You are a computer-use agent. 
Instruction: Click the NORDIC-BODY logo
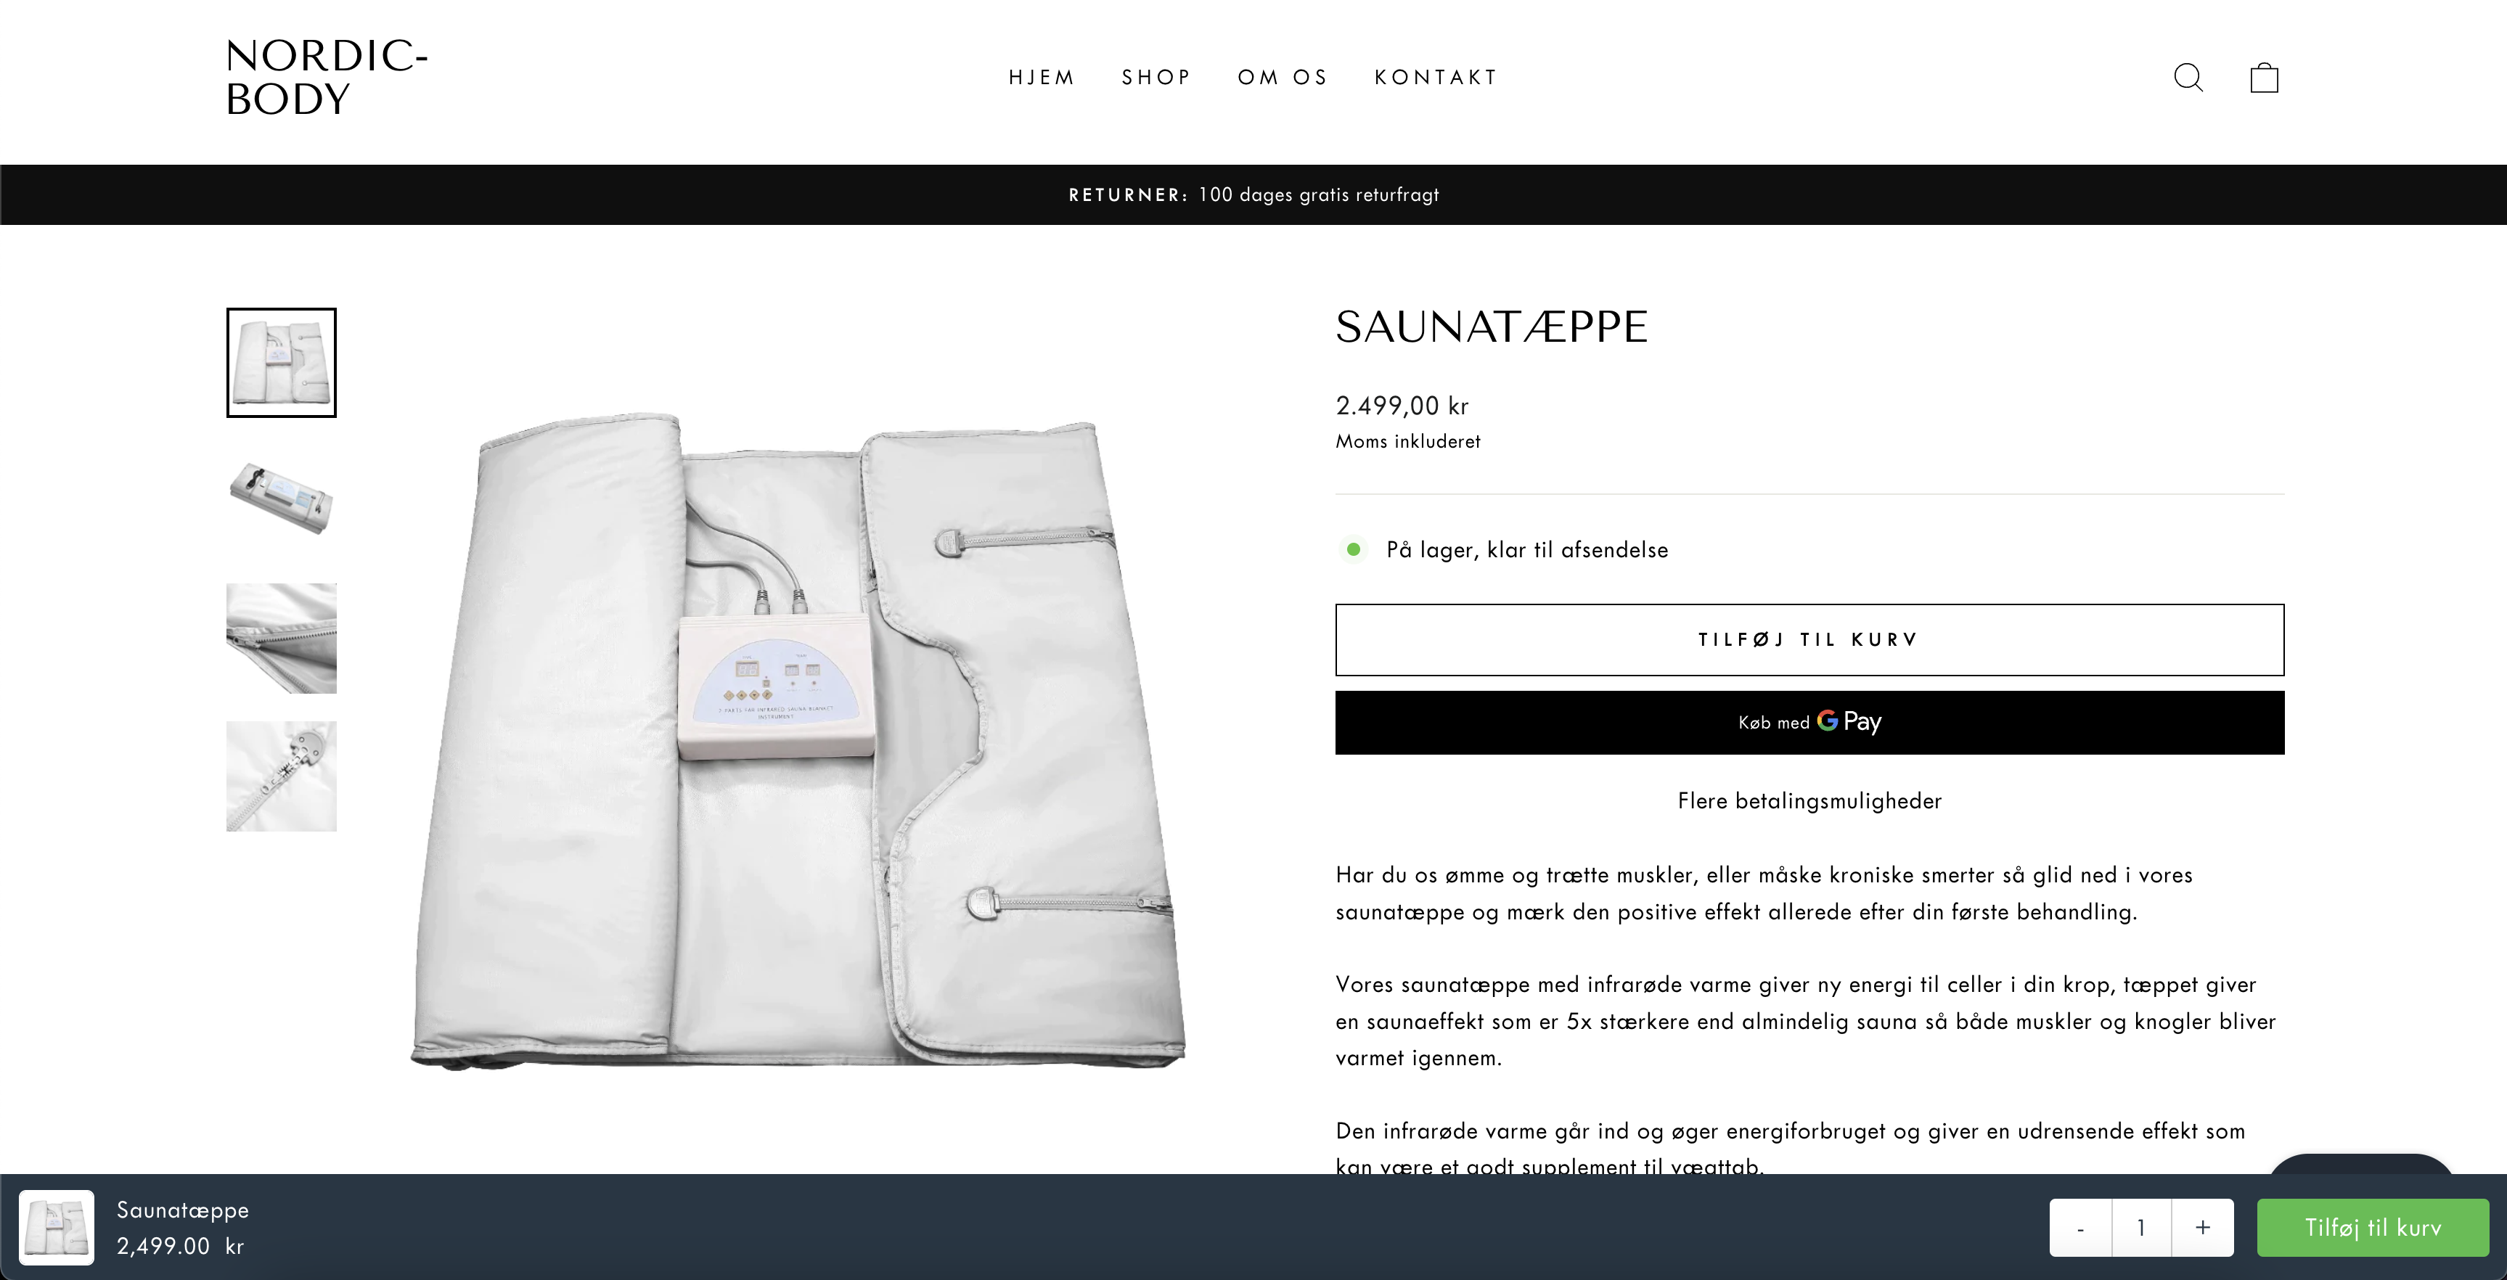(327, 78)
